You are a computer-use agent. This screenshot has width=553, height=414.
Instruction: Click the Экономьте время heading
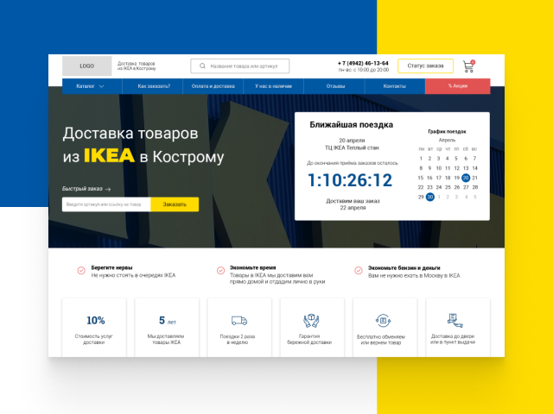click(x=253, y=267)
